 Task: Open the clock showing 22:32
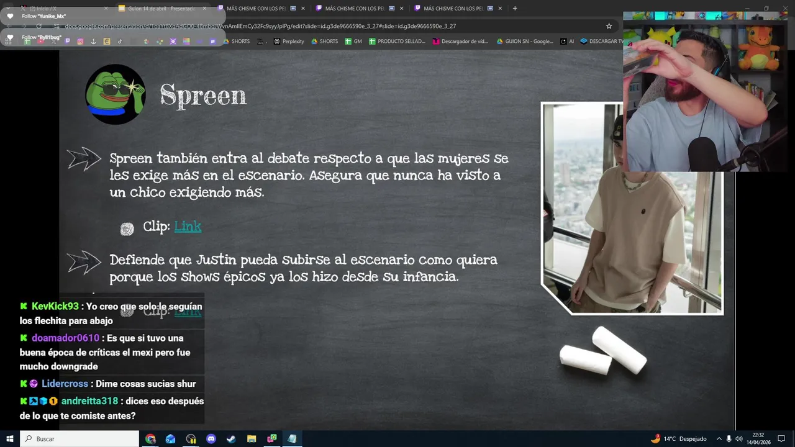pos(758,438)
